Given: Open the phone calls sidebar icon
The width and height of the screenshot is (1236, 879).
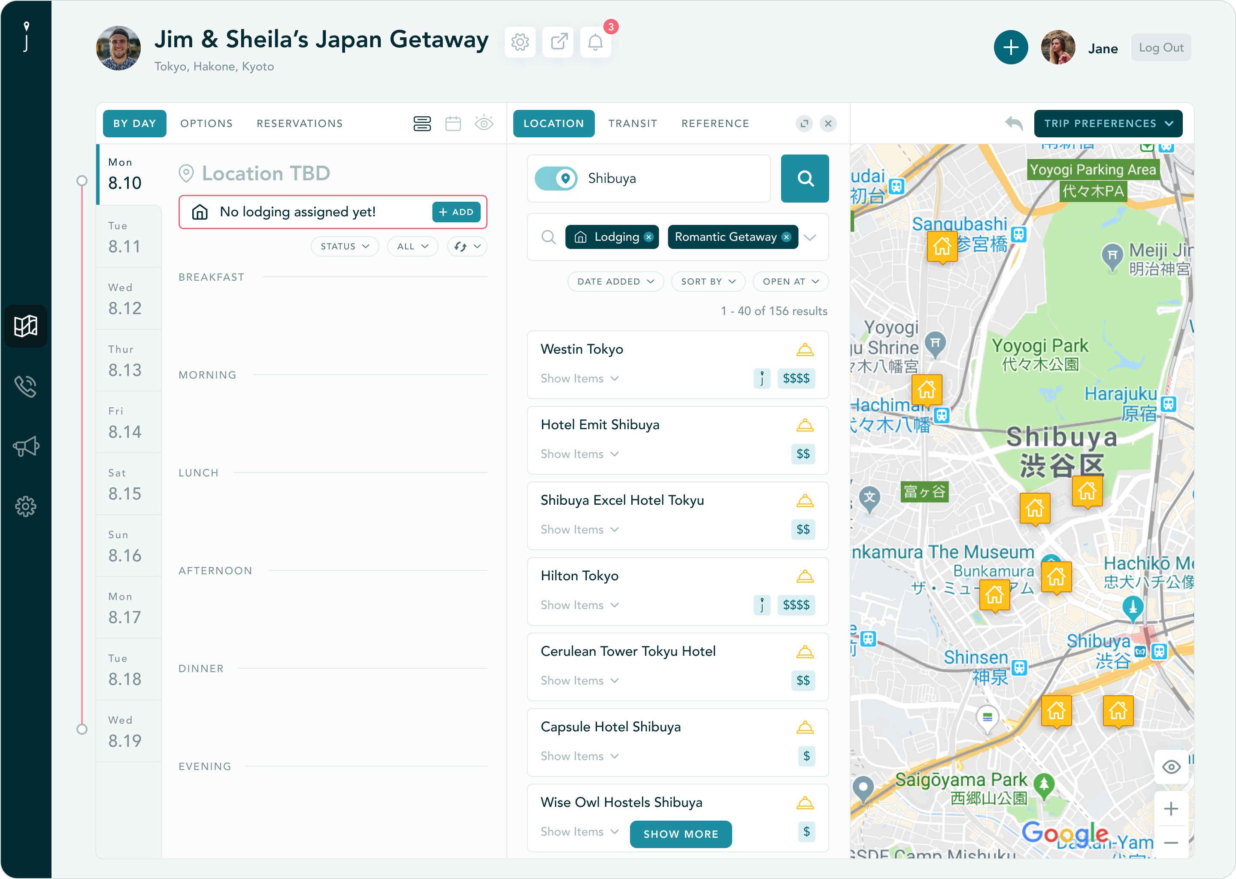Looking at the screenshot, I should pyautogui.click(x=25, y=386).
